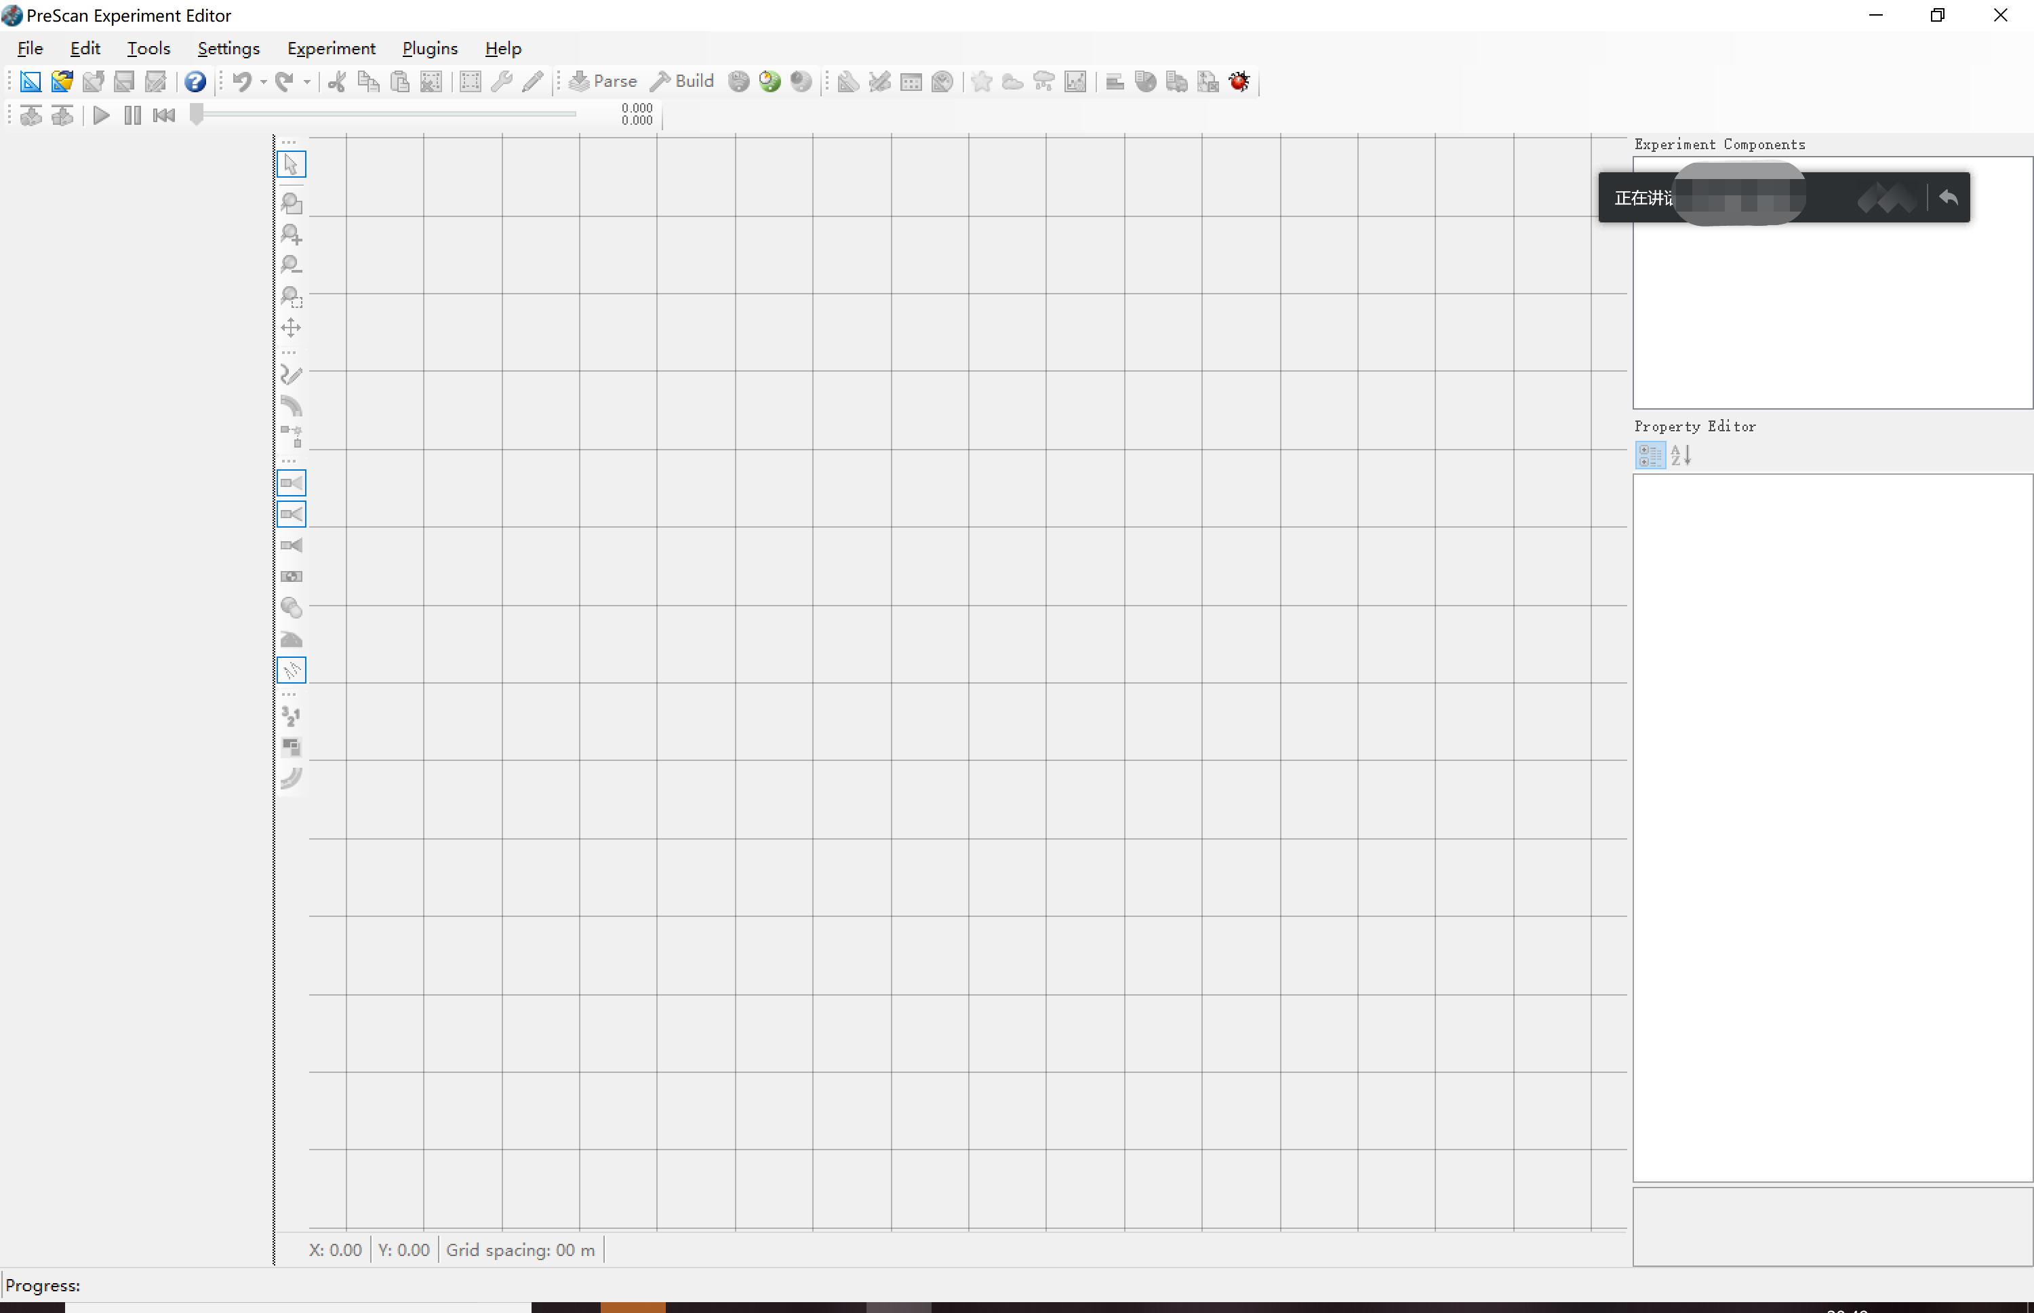
Task: Click the reply arrow on speaking overlay
Action: 1948,198
